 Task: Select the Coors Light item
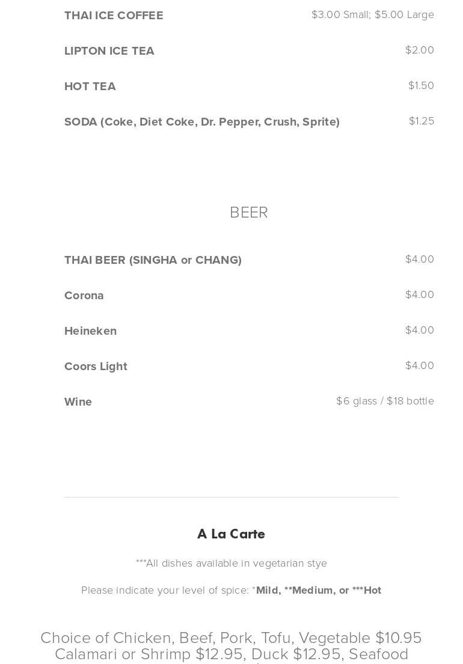(x=96, y=367)
